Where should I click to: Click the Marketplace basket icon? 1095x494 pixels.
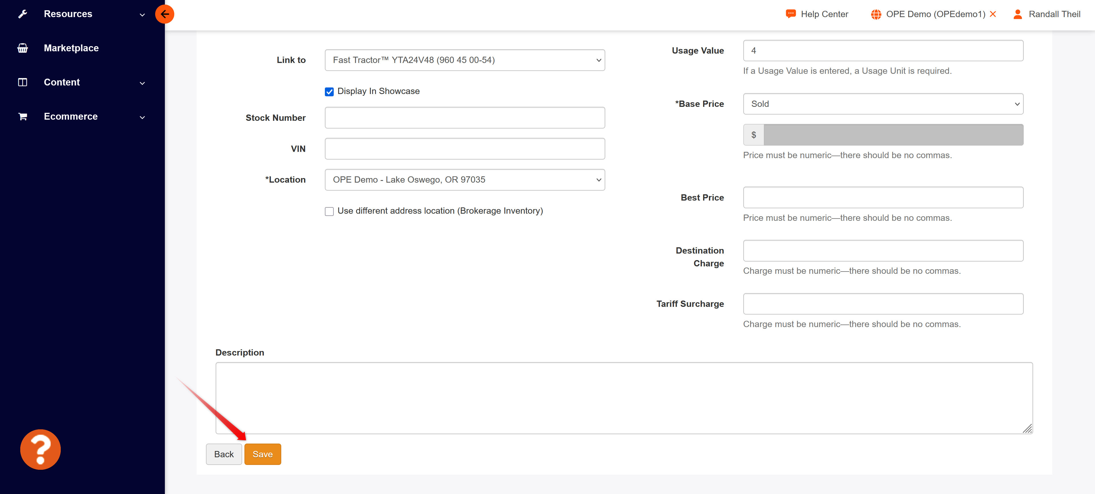tap(23, 48)
